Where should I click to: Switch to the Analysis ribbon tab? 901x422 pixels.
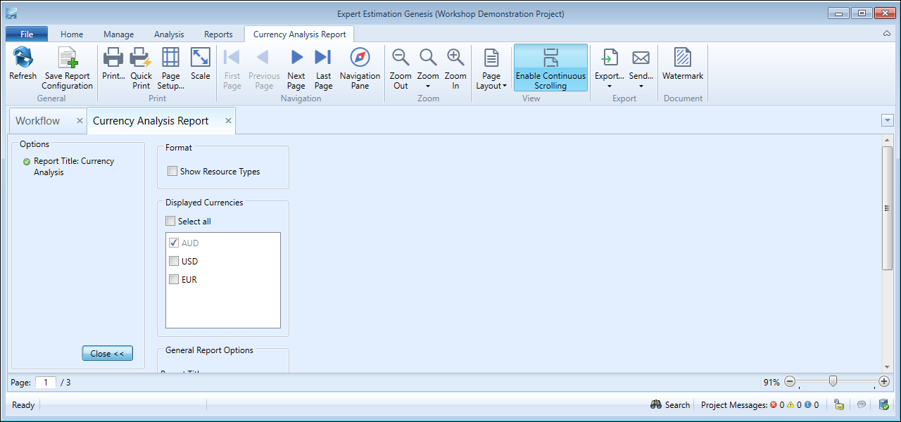(169, 34)
